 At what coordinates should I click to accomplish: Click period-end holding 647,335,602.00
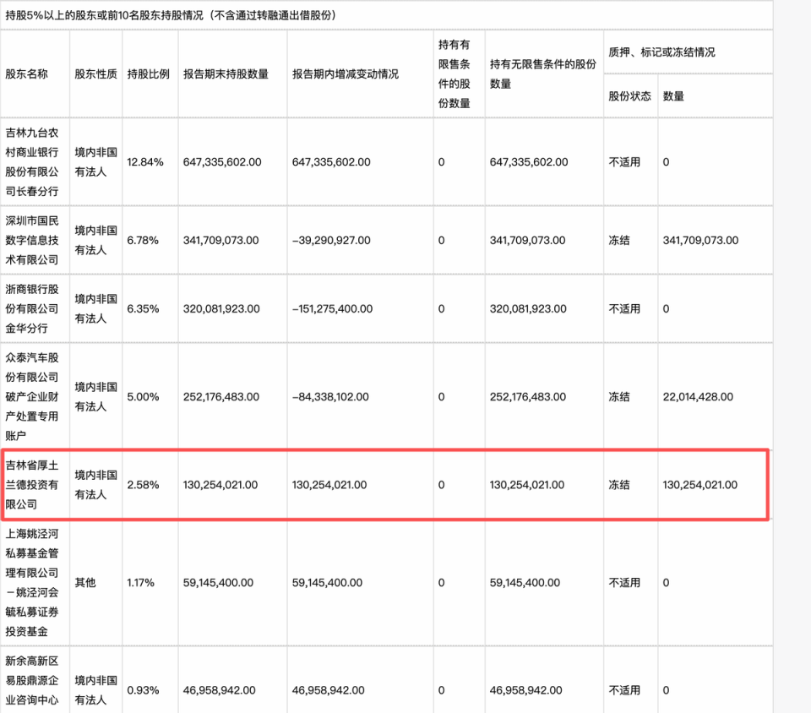click(222, 162)
